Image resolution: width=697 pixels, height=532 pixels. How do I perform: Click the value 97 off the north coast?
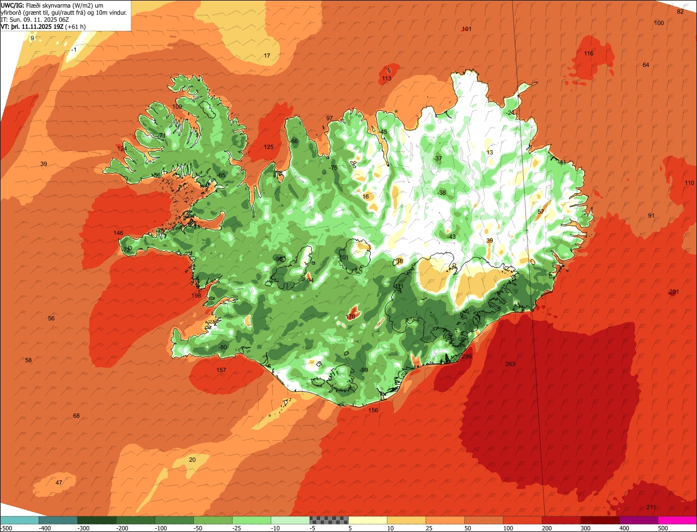[329, 118]
